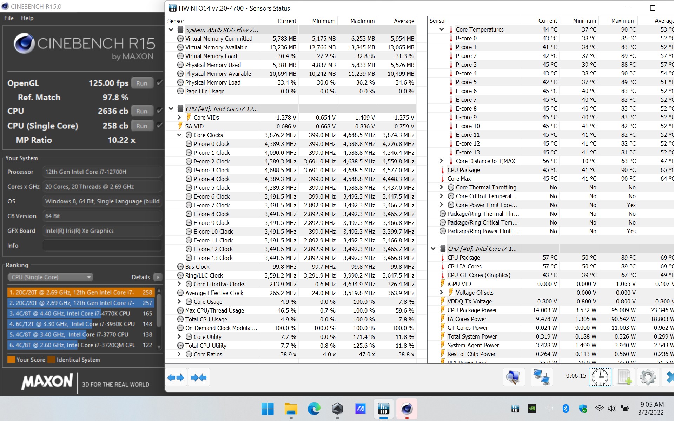674x421 pixels.
Task: Toggle the CPU (Single Core) test checkbox
Action: click(159, 125)
